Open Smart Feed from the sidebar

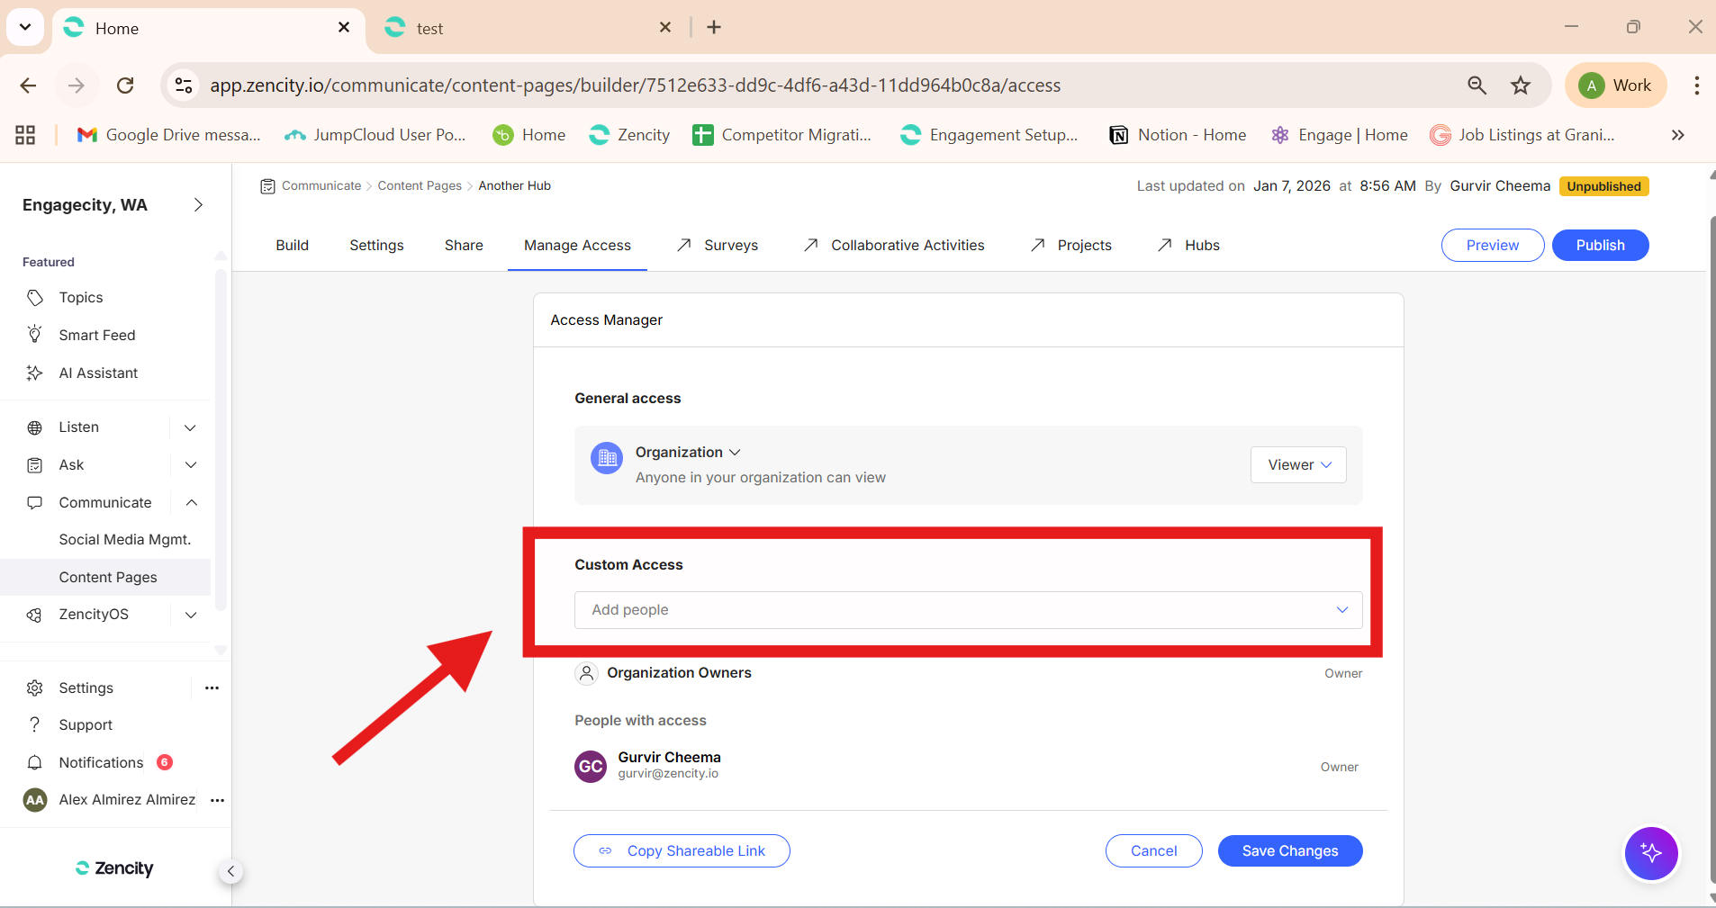coord(96,335)
